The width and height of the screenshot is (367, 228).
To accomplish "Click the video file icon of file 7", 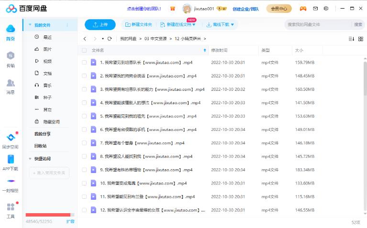I will [93, 143].
